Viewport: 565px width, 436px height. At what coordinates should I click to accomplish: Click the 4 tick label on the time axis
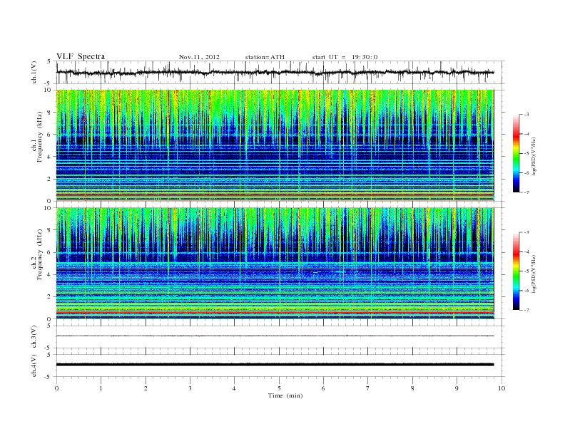(x=234, y=388)
